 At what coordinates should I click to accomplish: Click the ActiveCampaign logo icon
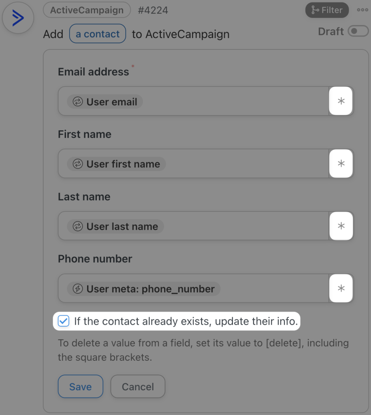pos(18,18)
